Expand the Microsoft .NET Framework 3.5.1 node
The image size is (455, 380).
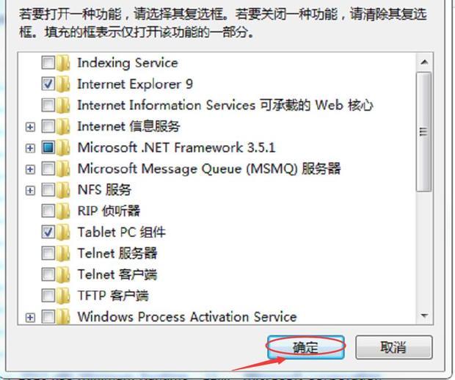tap(30, 148)
